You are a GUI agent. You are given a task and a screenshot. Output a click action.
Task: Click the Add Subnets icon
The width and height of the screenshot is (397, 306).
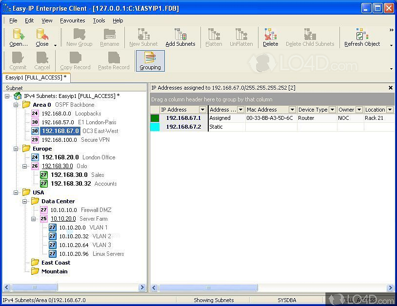pos(181,37)
